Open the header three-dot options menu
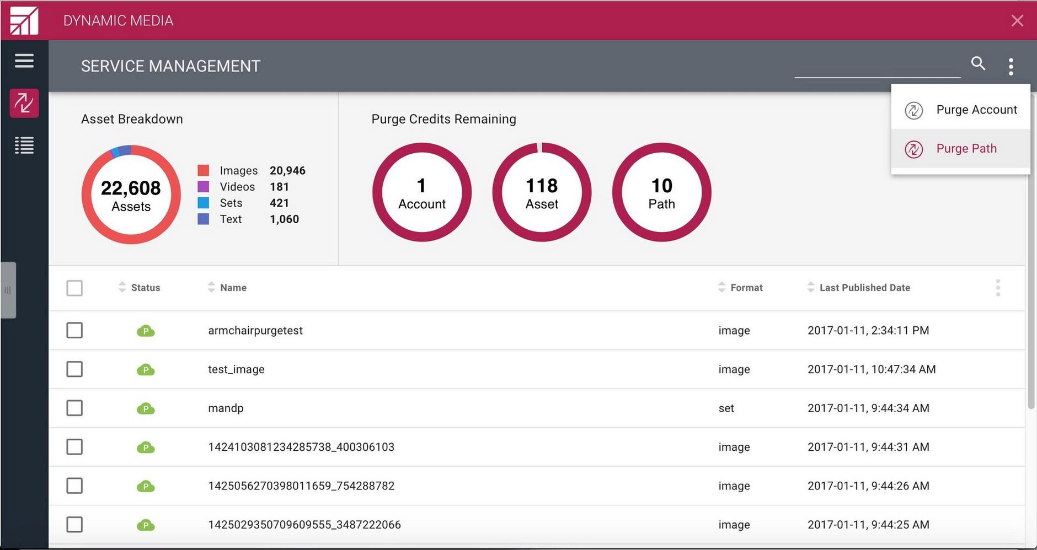The width and height of the screenshot is (1037, 550). point(1011,67)
